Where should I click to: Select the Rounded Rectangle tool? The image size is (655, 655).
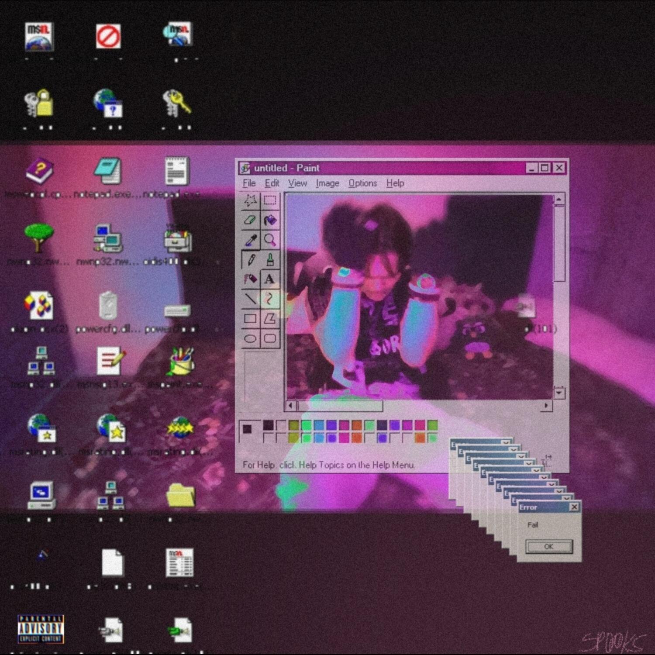270,338
